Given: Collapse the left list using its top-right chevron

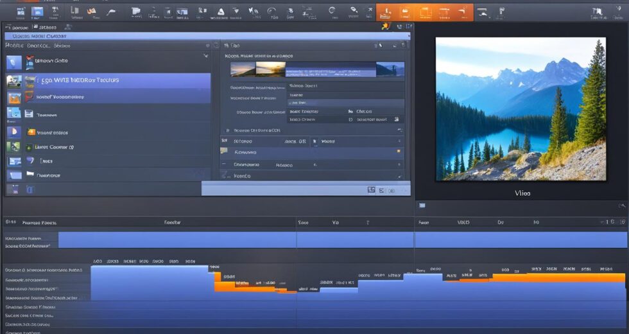Looking at the screenshot, I should (206, 56).
